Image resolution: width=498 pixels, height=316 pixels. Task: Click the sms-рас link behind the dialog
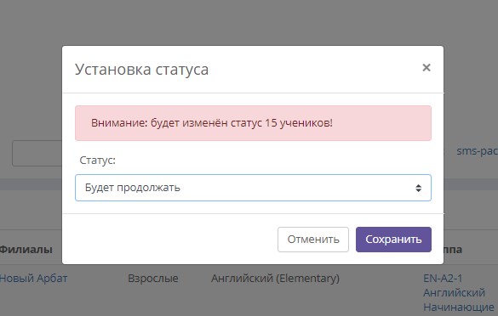click(x=477, y=151)
